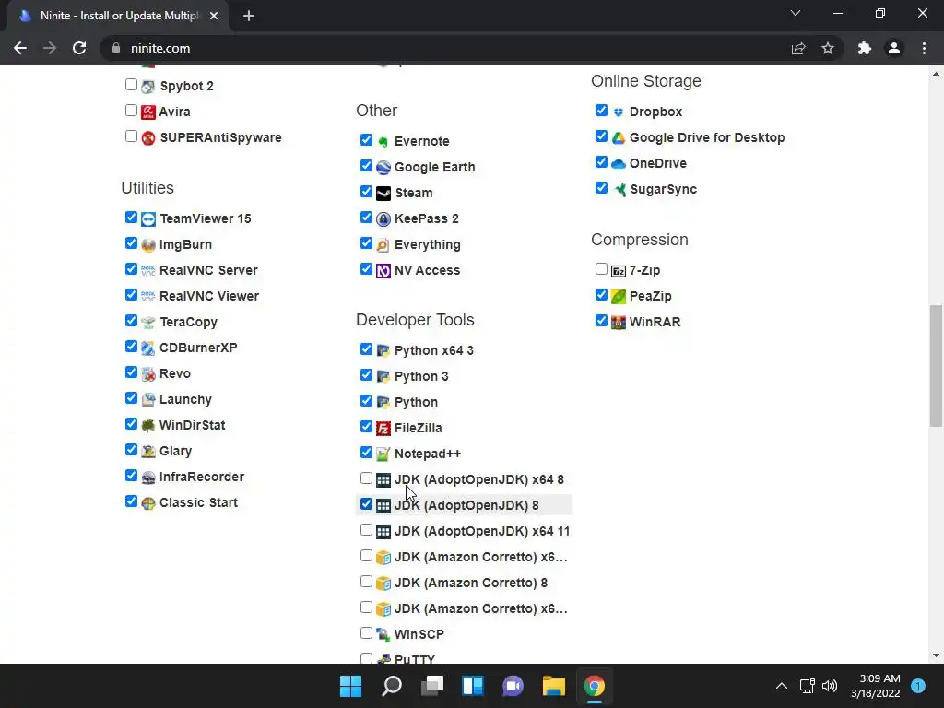Image resolution: width=944 pixels, height=708 pixels.
Task: Uncheck the Python x64 3 checkbox
Action: (366, 349)
